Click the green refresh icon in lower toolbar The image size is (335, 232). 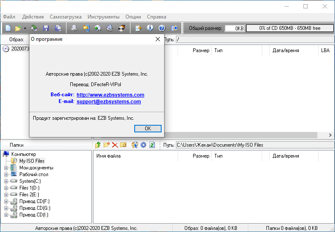point(152,145)
